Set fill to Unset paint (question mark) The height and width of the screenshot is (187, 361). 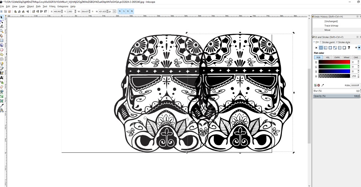pyautogui.click(x=349, y=48)
